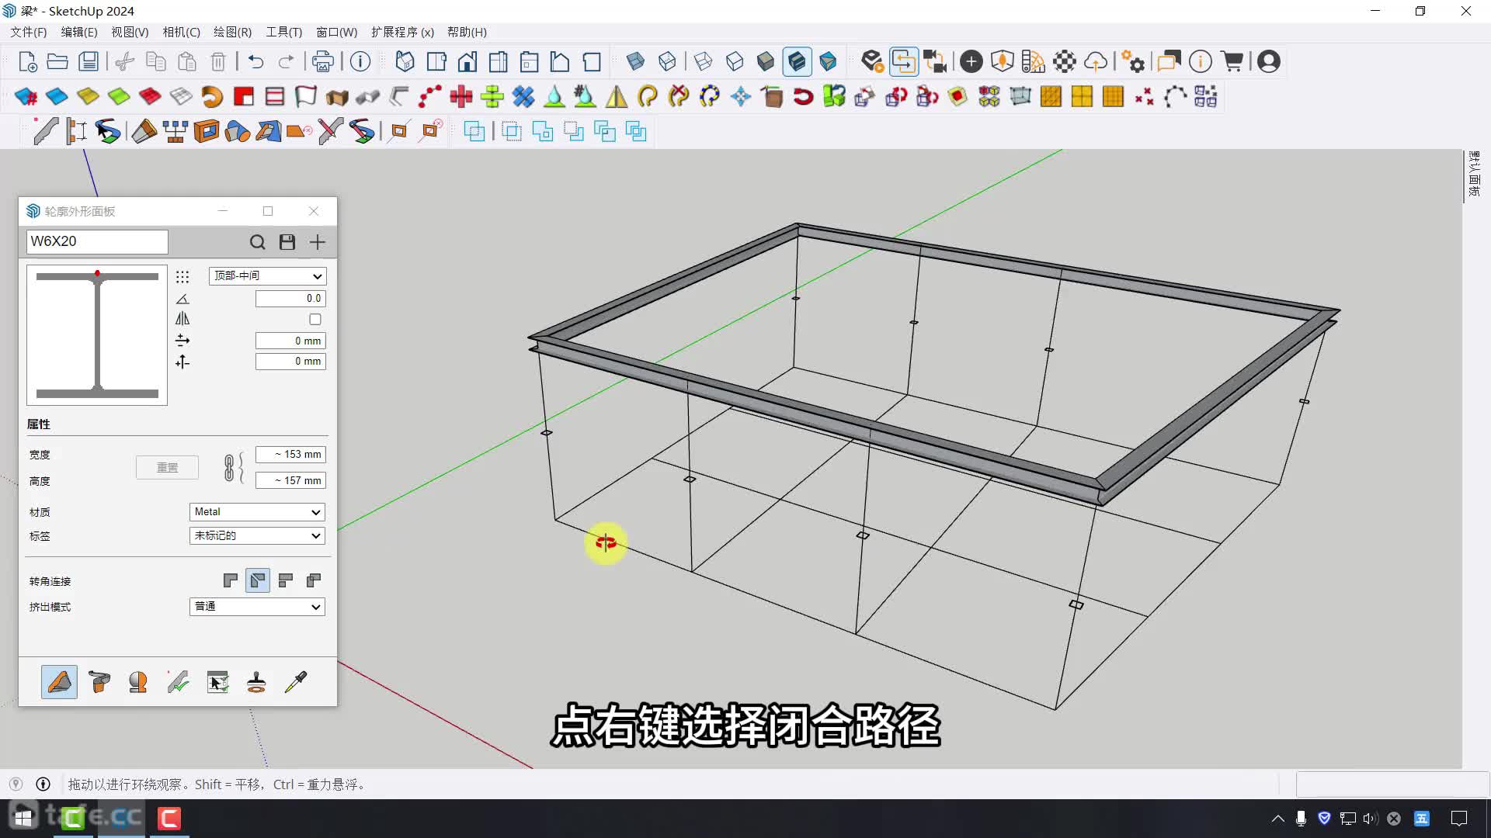Toggle Monochrome face style
Image resolution: width=1491 pixels, height=838 pixels.
click(x=828, y=61)
